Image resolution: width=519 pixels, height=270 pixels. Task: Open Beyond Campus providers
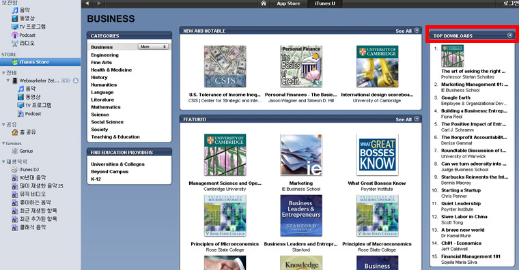click(x=109, y=172)
